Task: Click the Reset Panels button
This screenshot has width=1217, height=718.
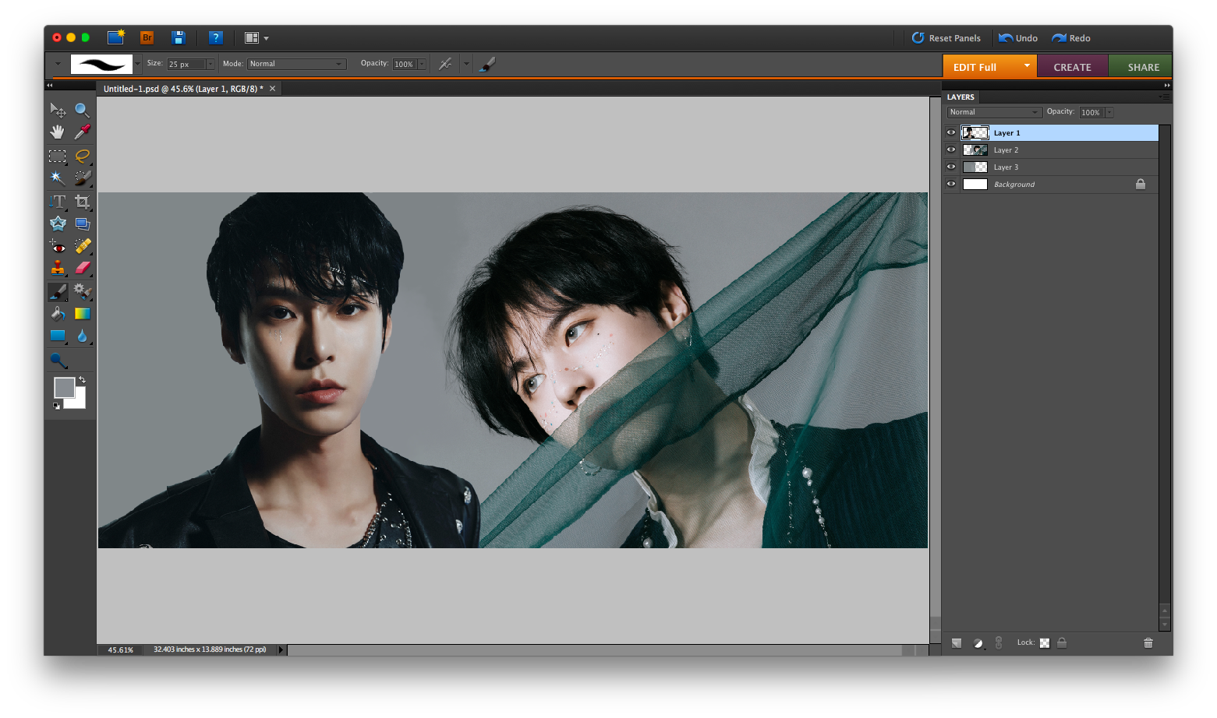Action: coord(946,37)
